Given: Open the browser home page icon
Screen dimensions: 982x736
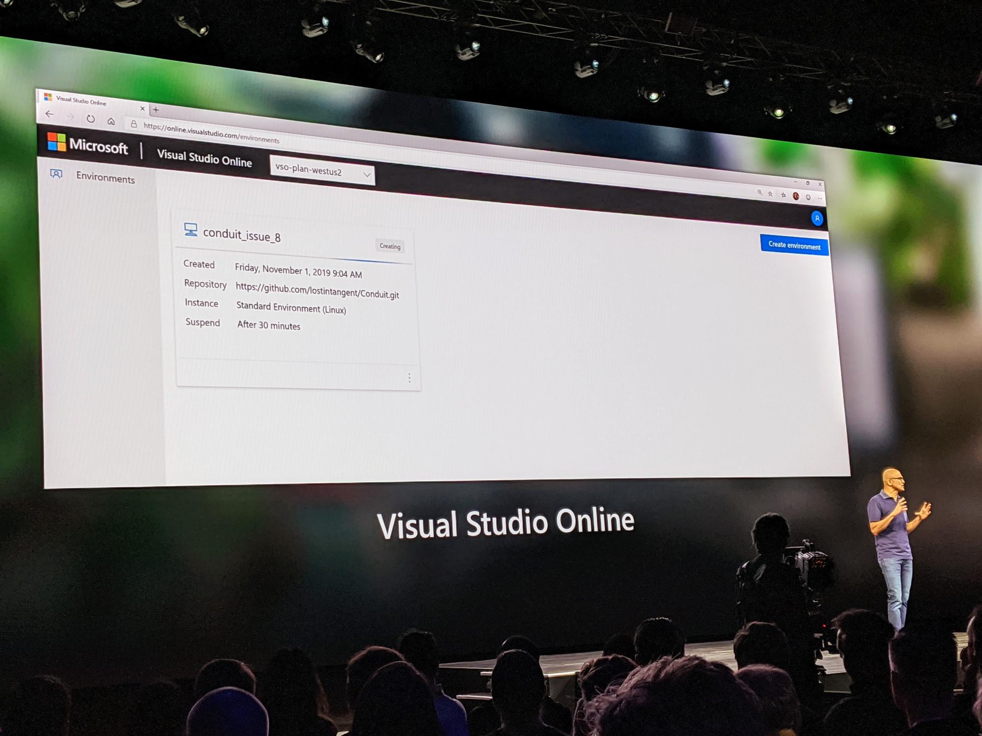Looking at the screenshot, I should coord(111,122).
